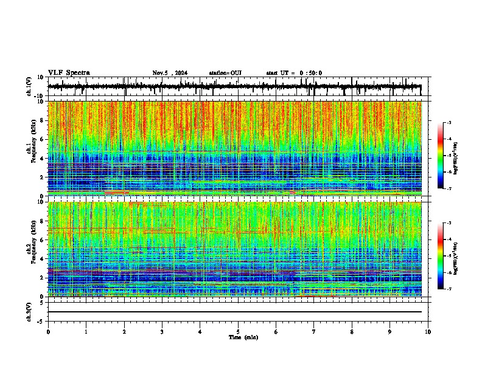Click ch.1 frequency tick label '4'

tap(42, 159)
